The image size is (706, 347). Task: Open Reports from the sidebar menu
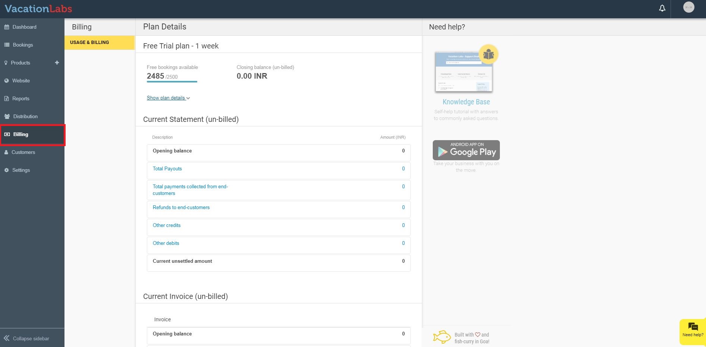coord(21,99)
